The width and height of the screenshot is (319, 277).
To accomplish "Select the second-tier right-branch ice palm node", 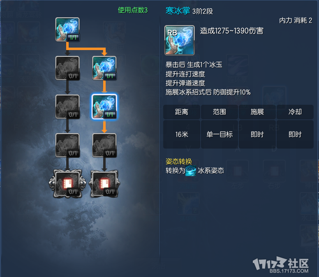I will click(x=104, y=68).
